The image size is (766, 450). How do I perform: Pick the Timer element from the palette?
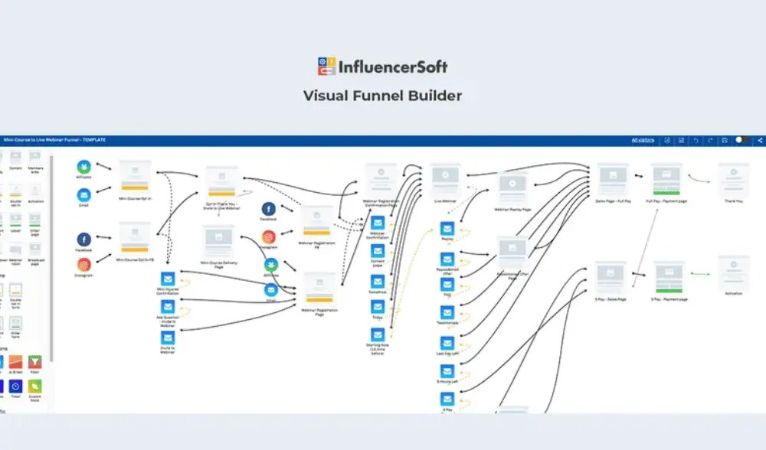click(15, 386)
